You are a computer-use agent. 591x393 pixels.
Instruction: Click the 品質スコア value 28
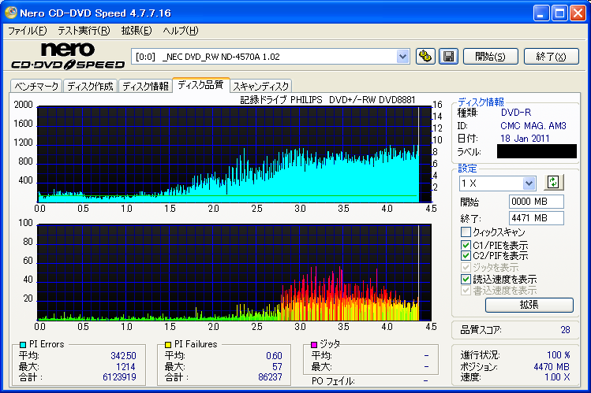pyautogui.click(x=566, y=330)
